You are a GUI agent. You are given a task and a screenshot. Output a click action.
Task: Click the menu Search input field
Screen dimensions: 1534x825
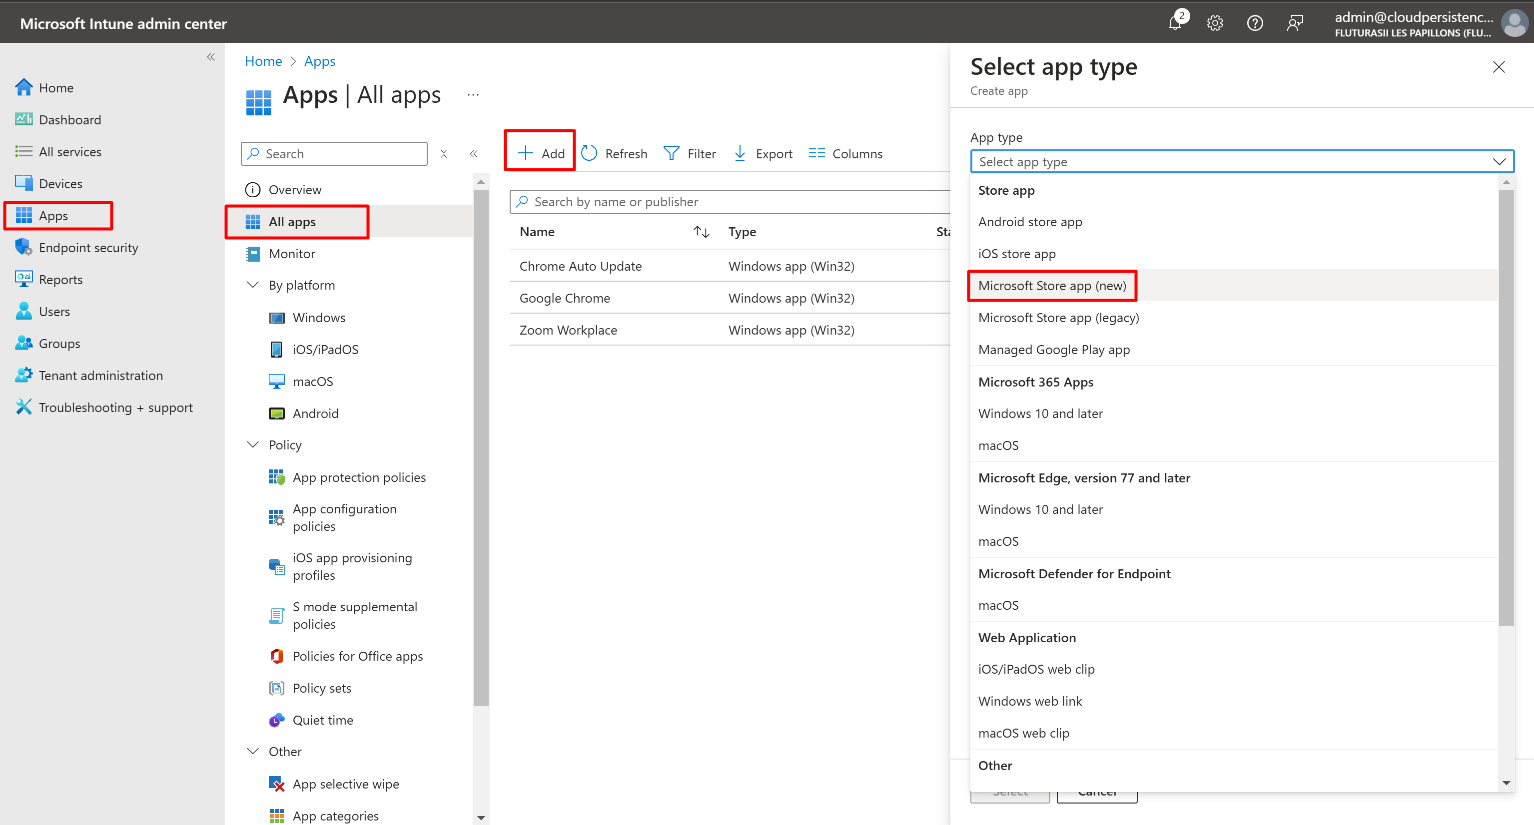334,154
